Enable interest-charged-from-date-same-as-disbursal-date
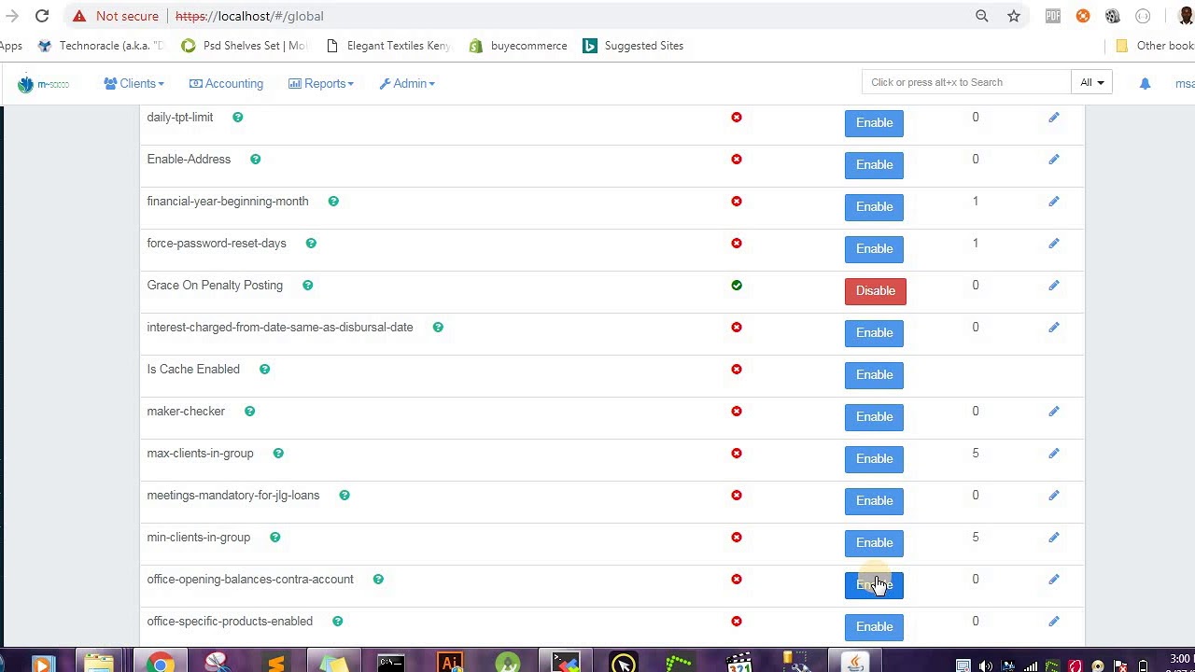Viewport: 1195px width, 672px height. pyautogui.click(x=874, y=333)
